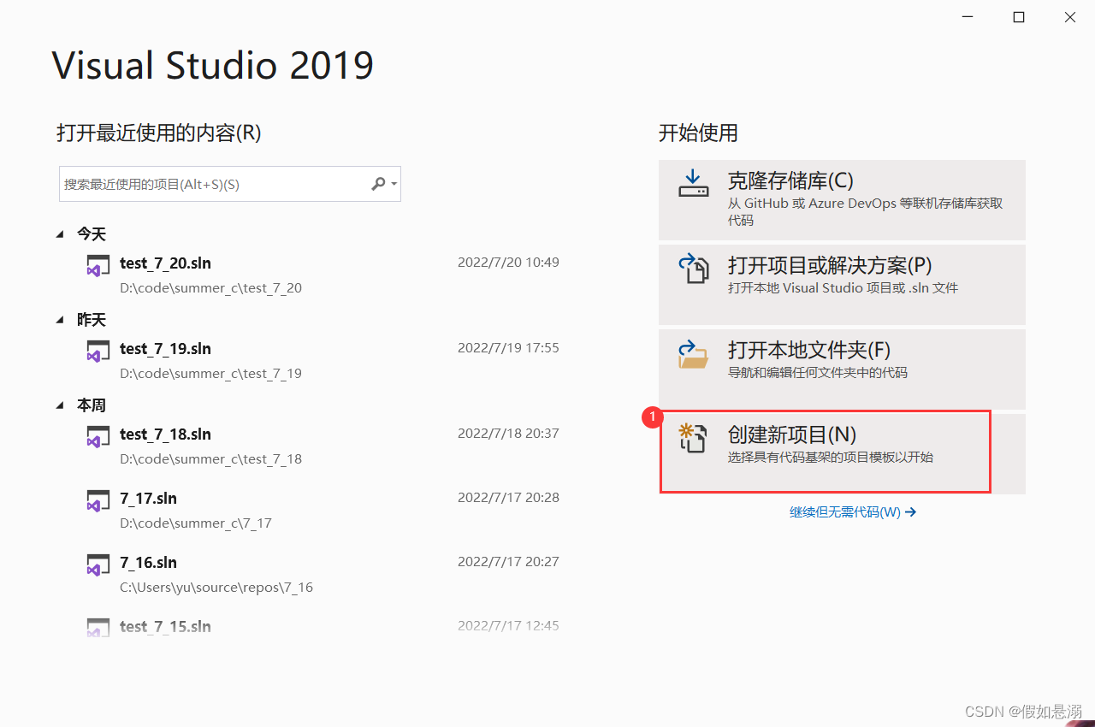Viewport: 1095px width, 727px height.
Task: Click path D:\code\summer_c\7_17
Action: point(196,523)
